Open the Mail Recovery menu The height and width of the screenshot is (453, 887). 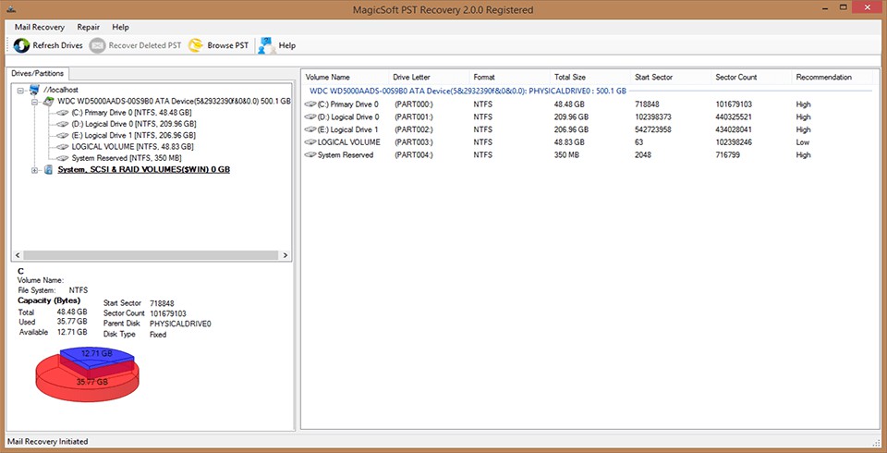(40, 27)
